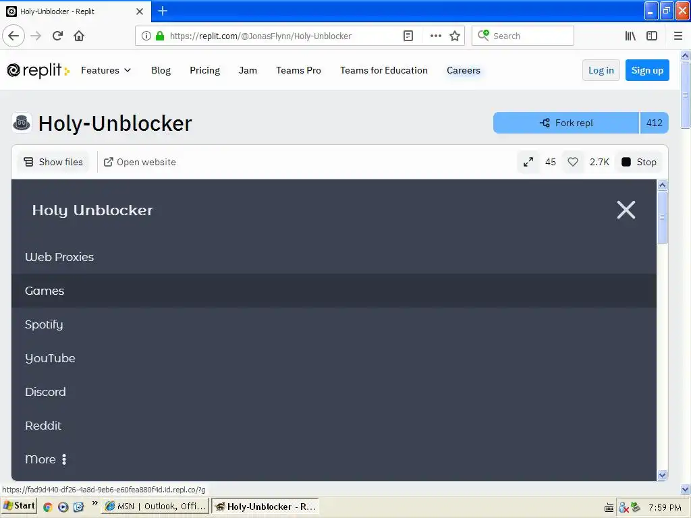This screenshot has height=518, width=691.
Task: Close the Holy Unblocker menu overlay
Action: [x=626, y=210]
